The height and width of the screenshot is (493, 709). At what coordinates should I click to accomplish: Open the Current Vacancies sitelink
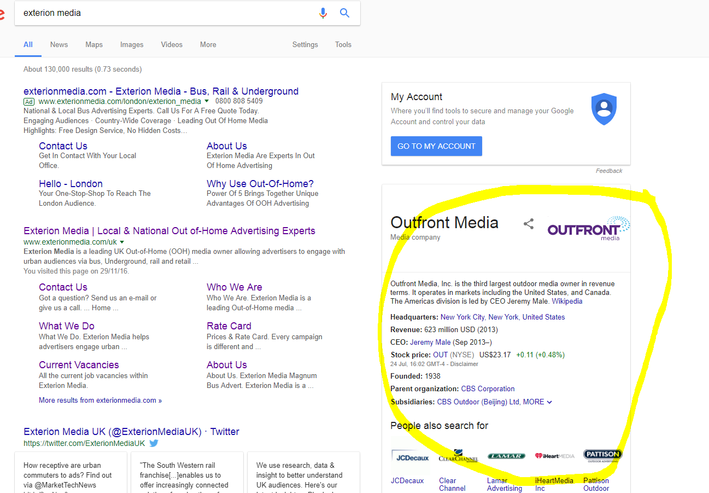coord(79,365)
